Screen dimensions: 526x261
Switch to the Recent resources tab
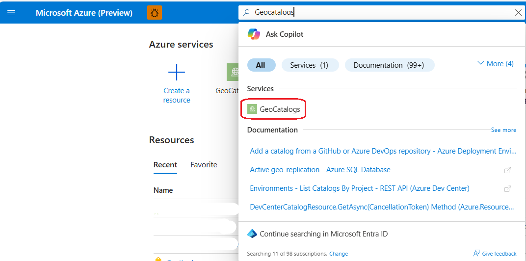[165, 165]
